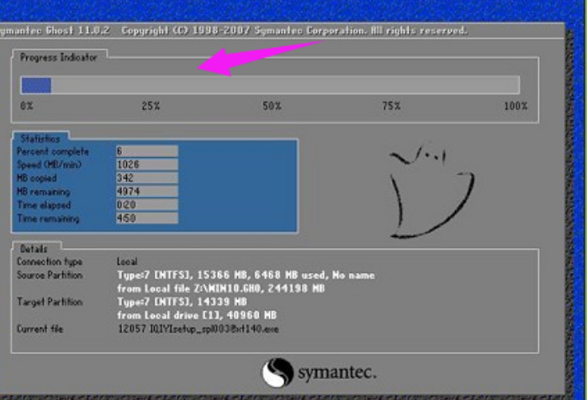Image resolution: width=587 pixels, height=400 pixels.
Task: Click the progress bar's unfilled grey track
Action: point(285,86)
